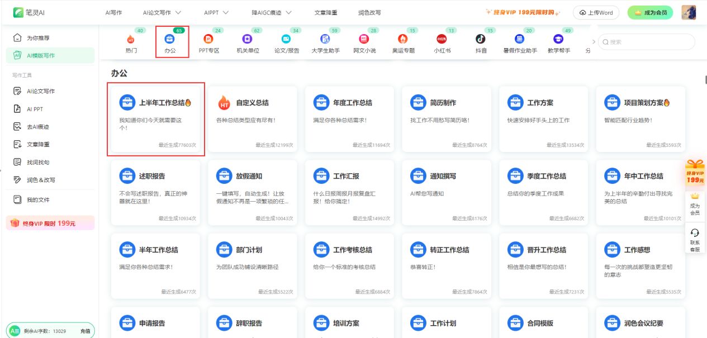Image resolution: width=707 pixels, height=338 pixels.
Task: Click the 我的文件 sidebar icon
Action: tap(17, 199)
